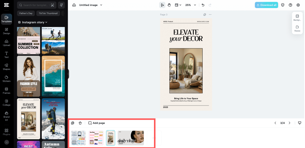The image size is (305, 148).
Task: Expand more sidebar items with down arrow
Action: click(x=7, y=142)
